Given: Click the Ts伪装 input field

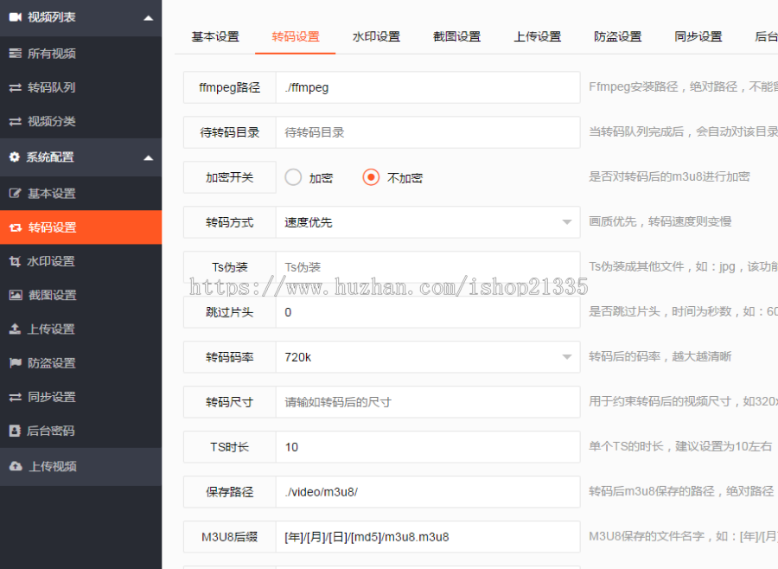Looking at the screenshot, I should pyautogui.click(x=428, y=267).
